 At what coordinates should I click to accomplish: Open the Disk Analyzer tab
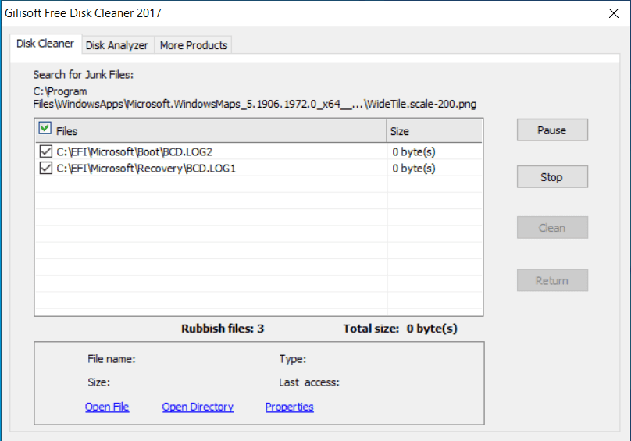pos(117,45)
